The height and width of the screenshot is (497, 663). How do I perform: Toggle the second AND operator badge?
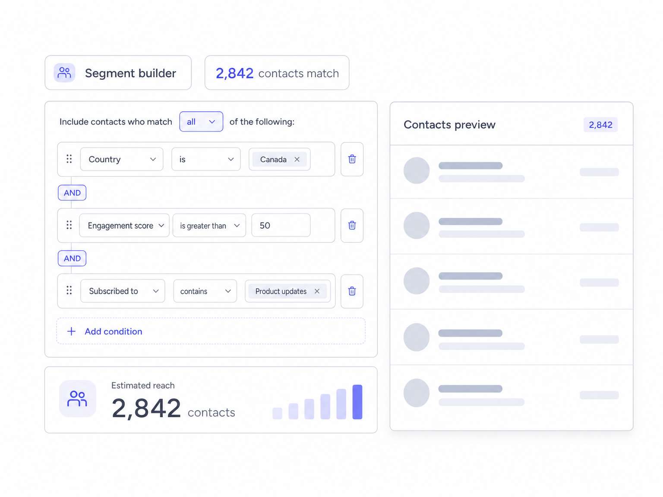click(72, 258)
